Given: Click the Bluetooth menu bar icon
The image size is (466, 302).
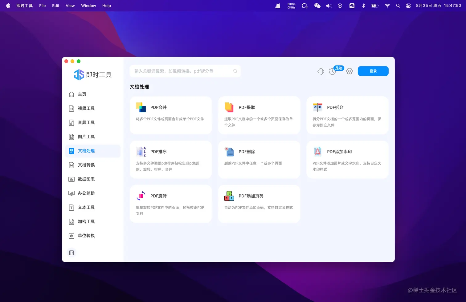Looking at the screenshot, I should pyautogui.click(x=363, y=6).
